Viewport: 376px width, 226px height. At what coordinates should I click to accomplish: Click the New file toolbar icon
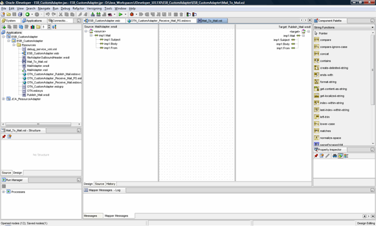click(3, 14)
